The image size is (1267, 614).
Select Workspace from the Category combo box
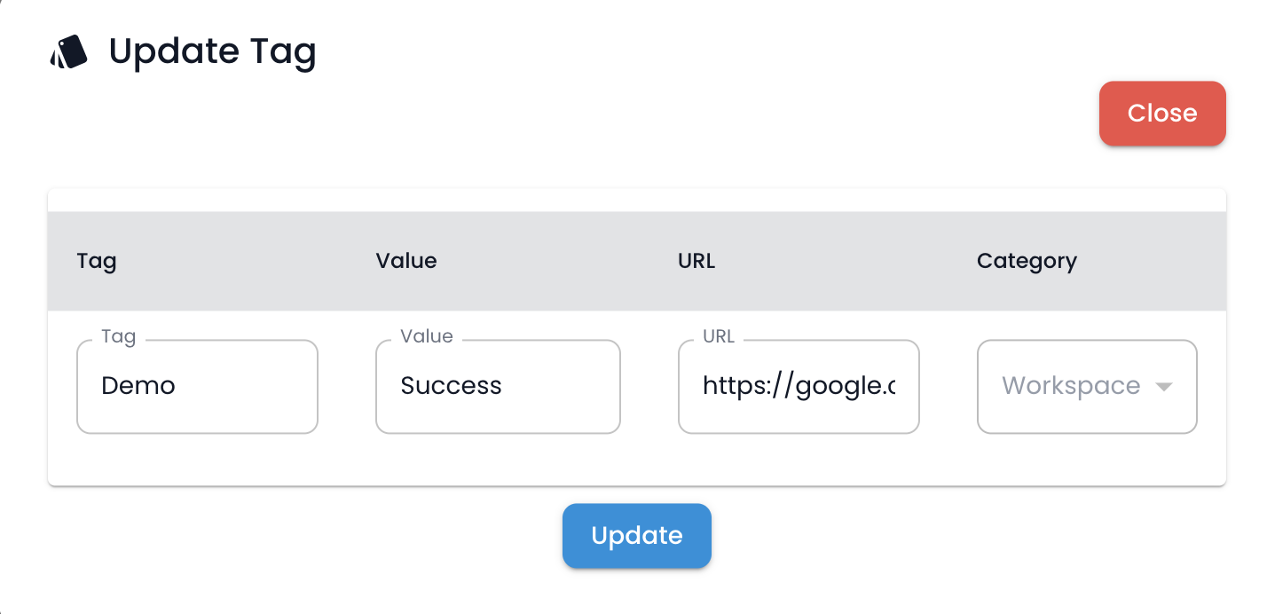(x=1086, y=386)
